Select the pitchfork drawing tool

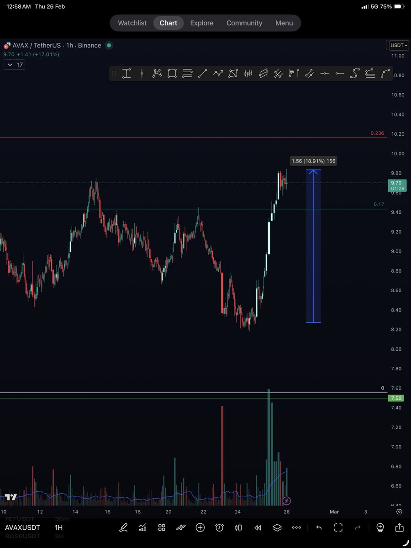click(279, 73)
